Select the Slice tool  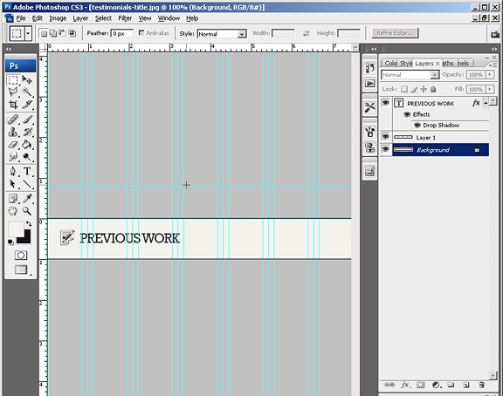click(x=27, y=105)
